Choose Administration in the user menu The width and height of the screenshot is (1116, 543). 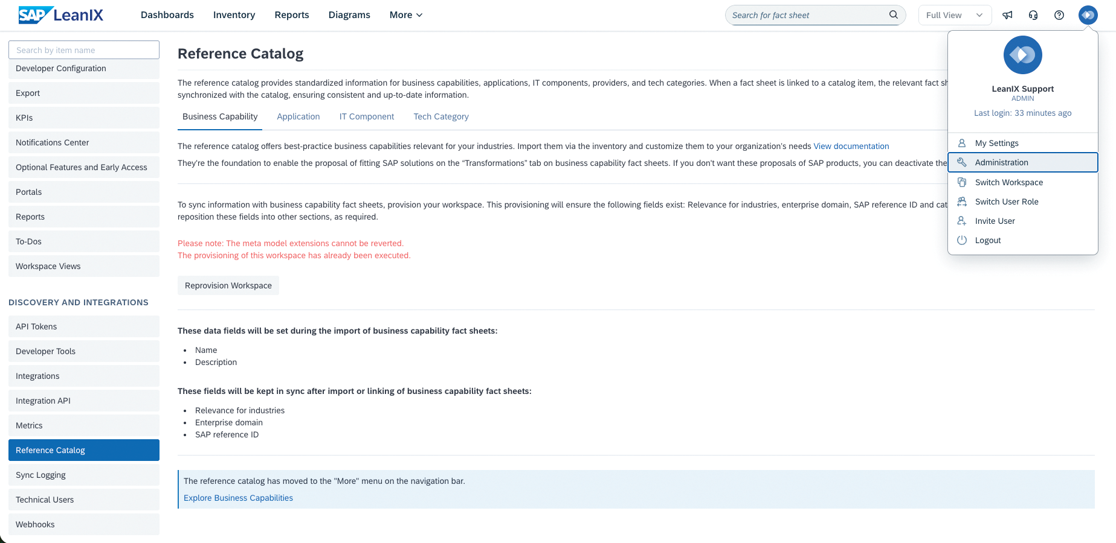click(x=1023, y=162)
